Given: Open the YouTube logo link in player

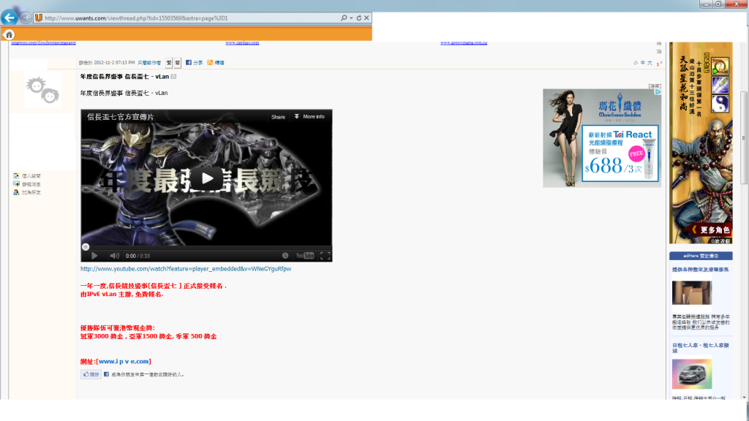Looking at the screenshot, I should pyautogui.click(x=305, y=256).
